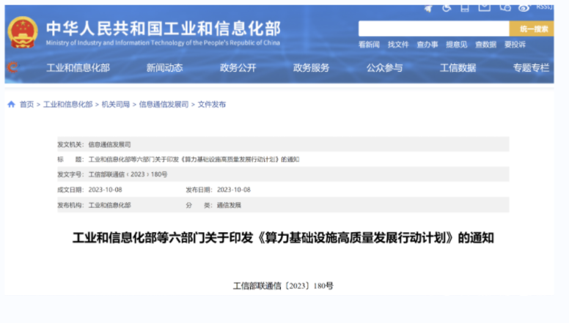Viewport: 569px width, 323px height.
Task: Open the 查数据 quick link
Action: [x=485, y=45]
